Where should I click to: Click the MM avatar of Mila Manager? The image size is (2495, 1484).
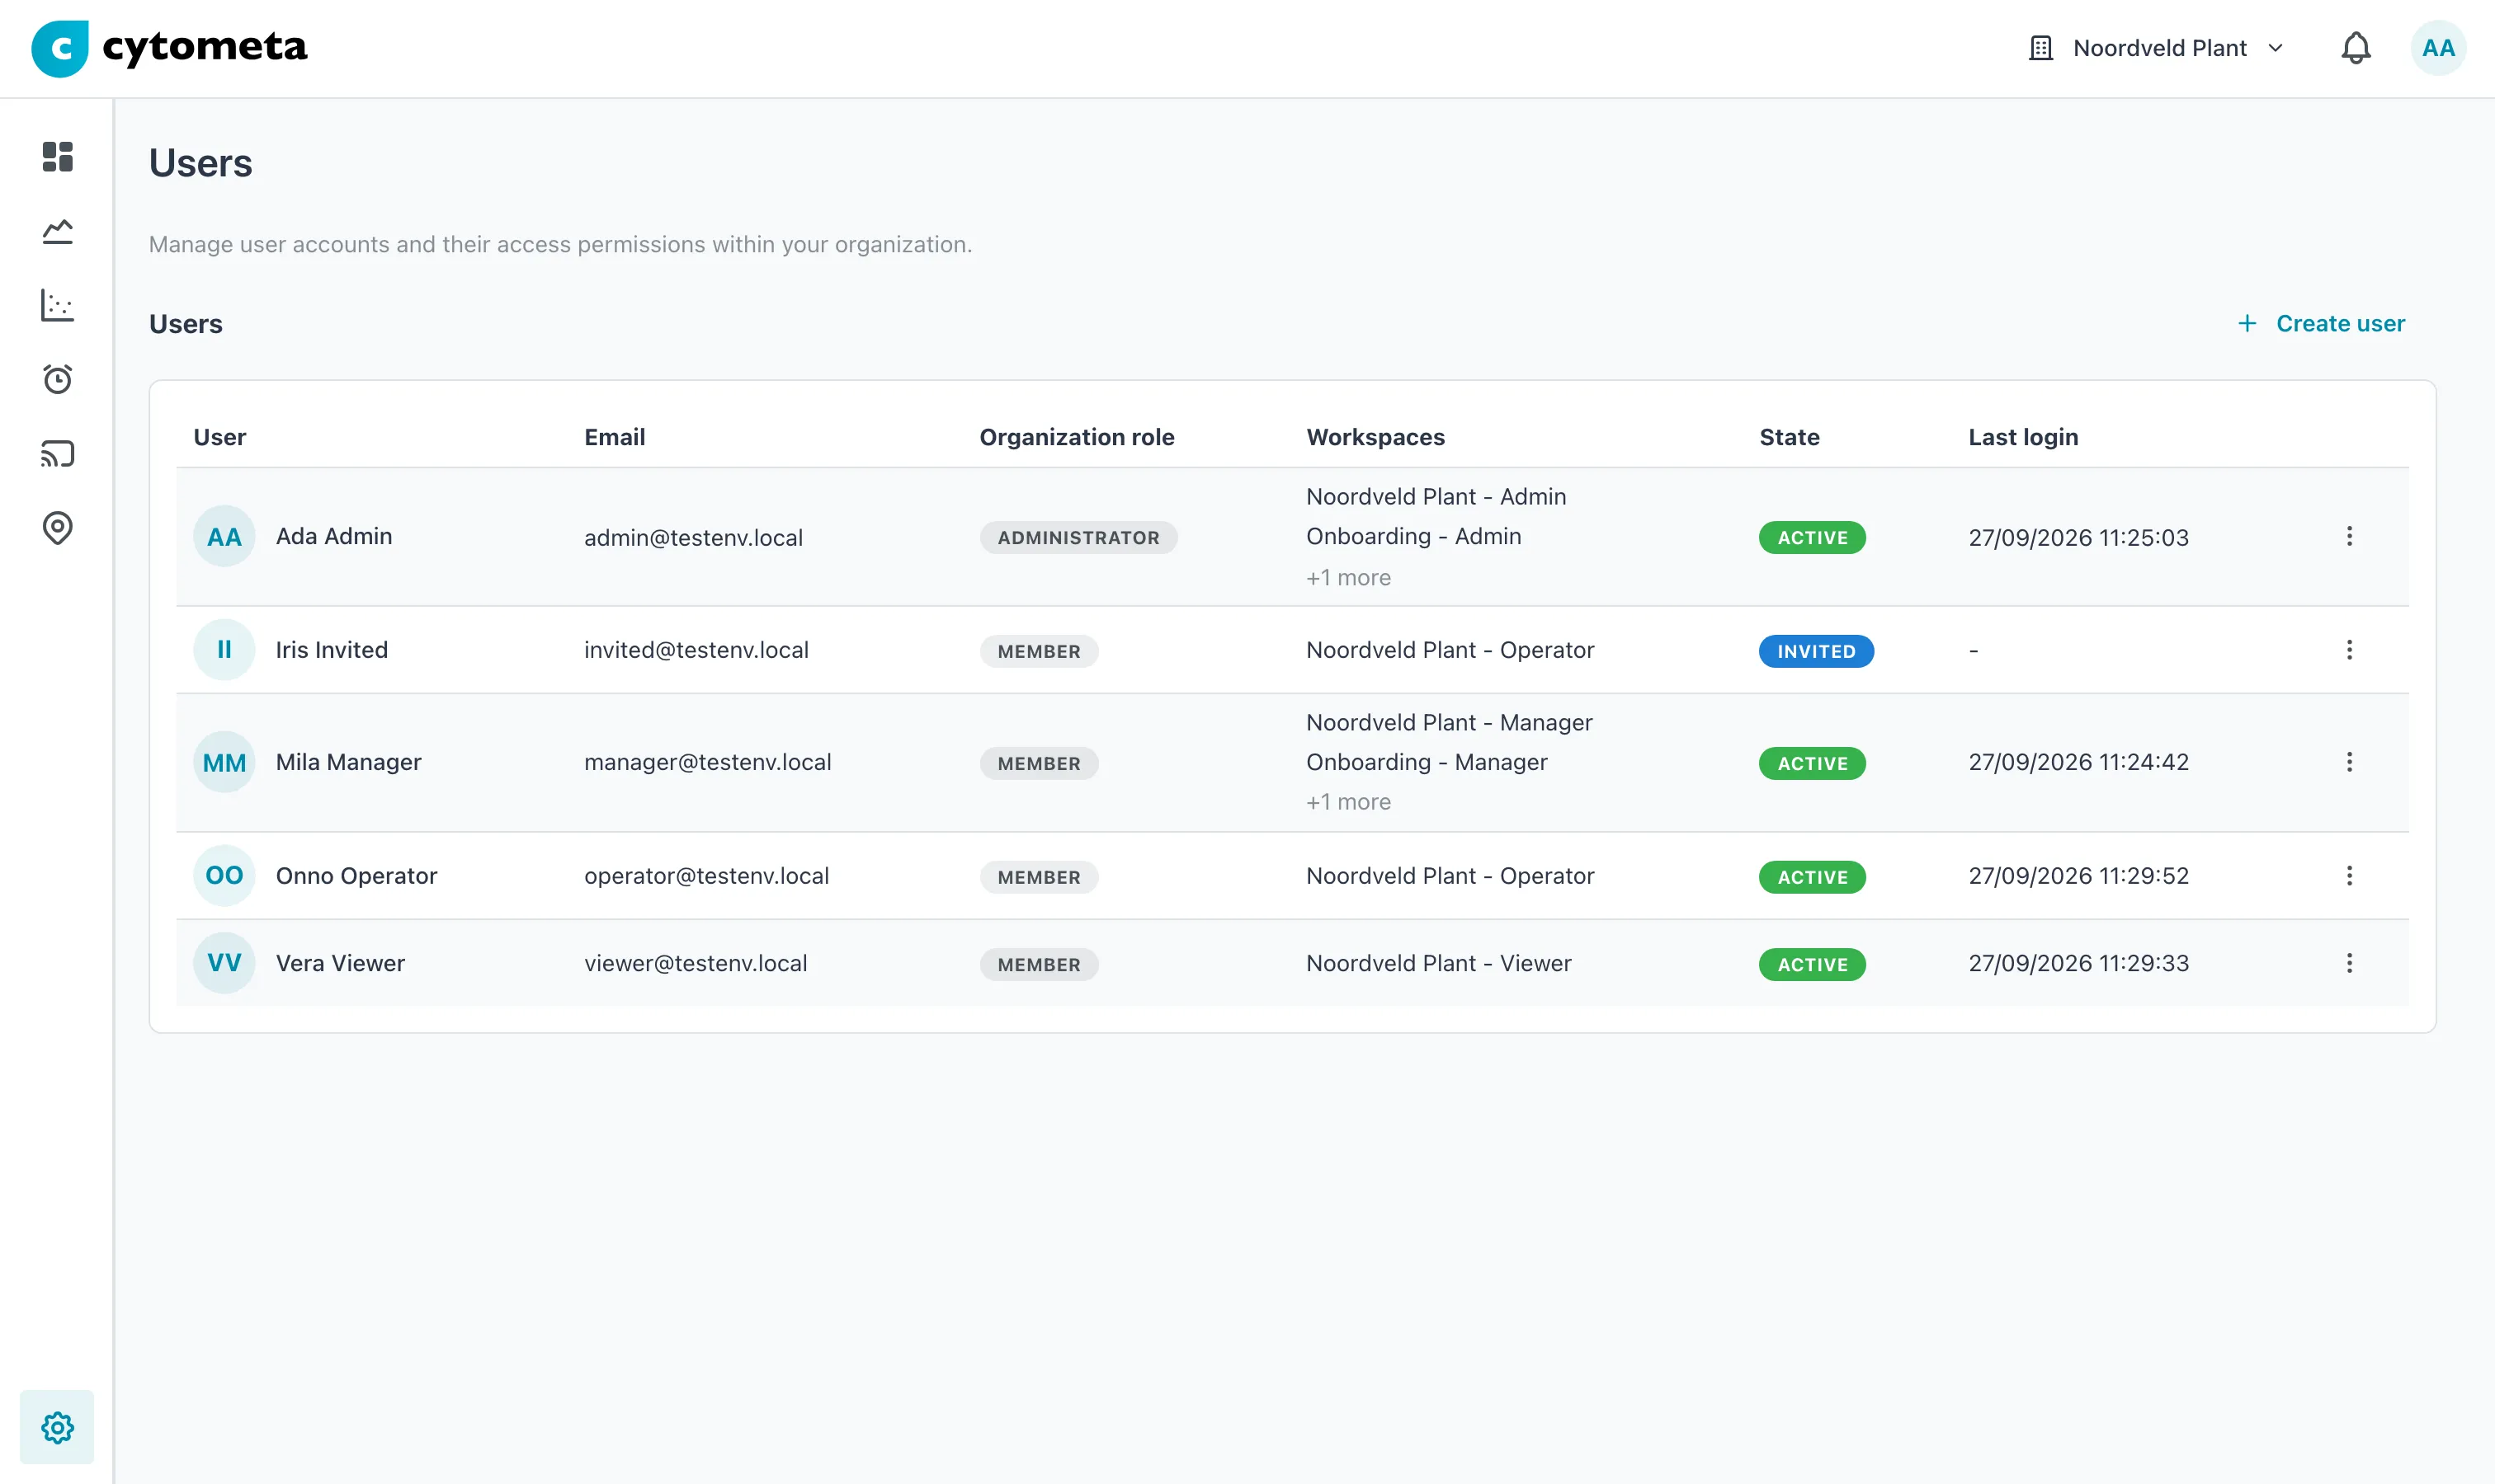point(224,763)
